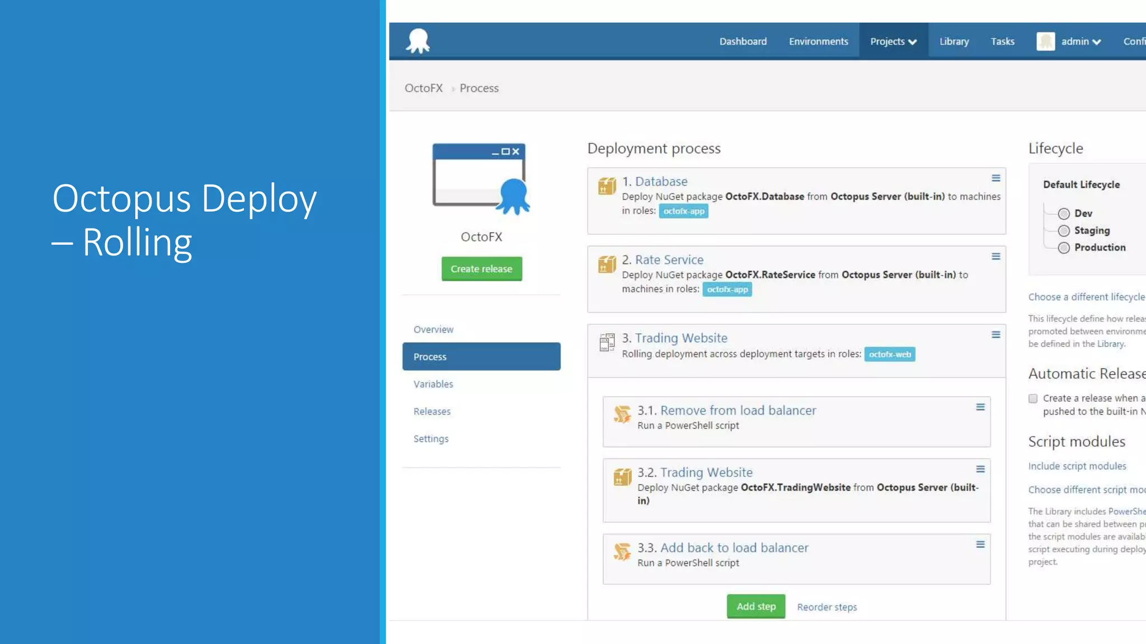
Task: Click the Rate Service step package icon
Action: click(x=607, y=264)
